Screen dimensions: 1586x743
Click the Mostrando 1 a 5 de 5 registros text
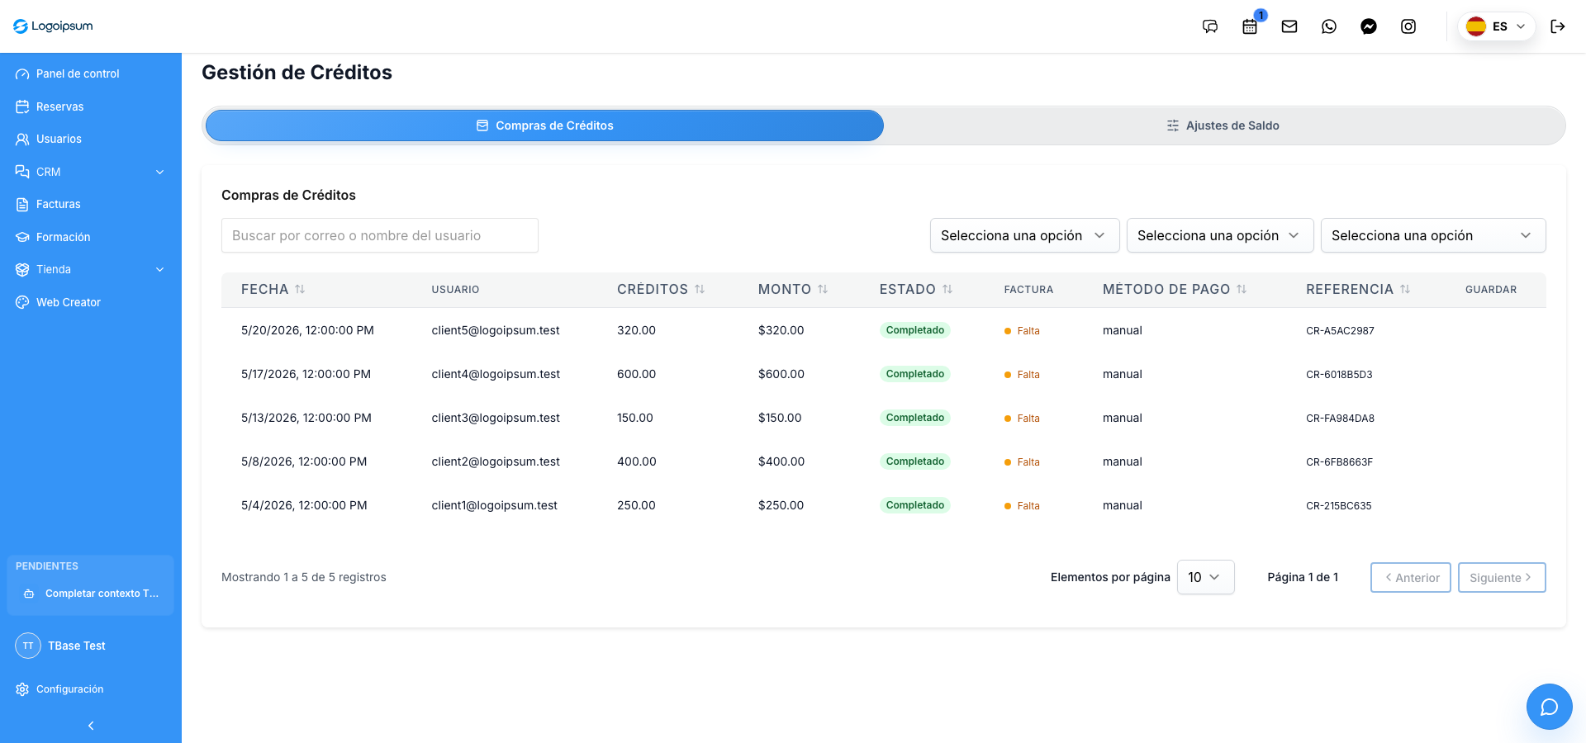pos(304,577)
